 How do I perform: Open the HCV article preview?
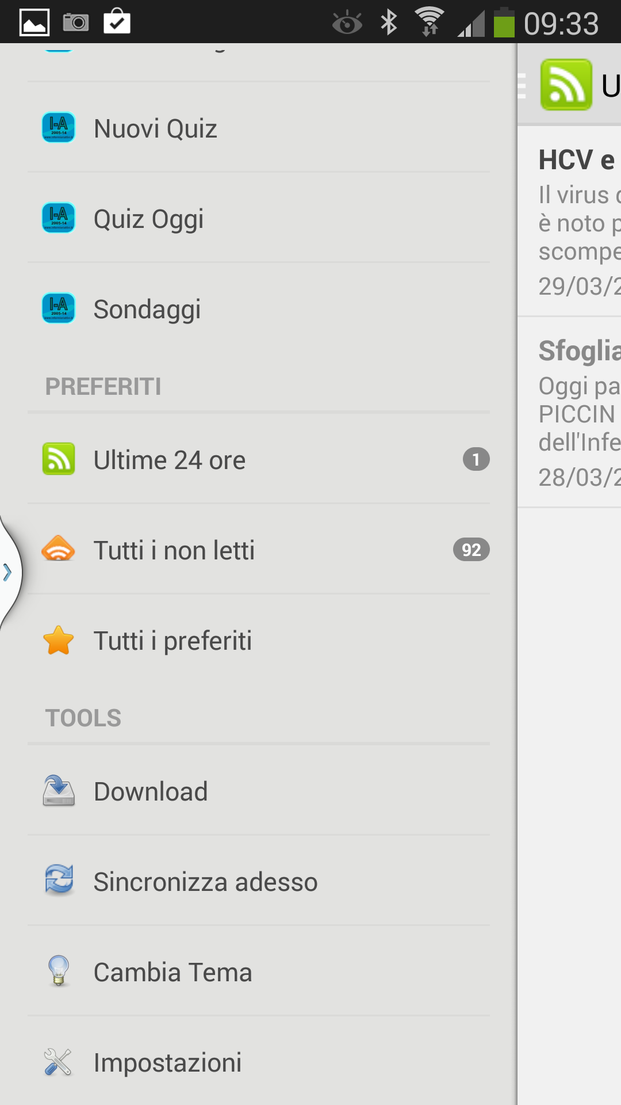click(569, 222)
